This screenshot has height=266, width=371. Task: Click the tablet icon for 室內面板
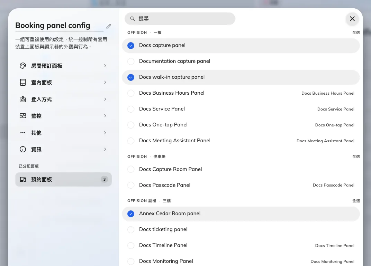(23, 82)
